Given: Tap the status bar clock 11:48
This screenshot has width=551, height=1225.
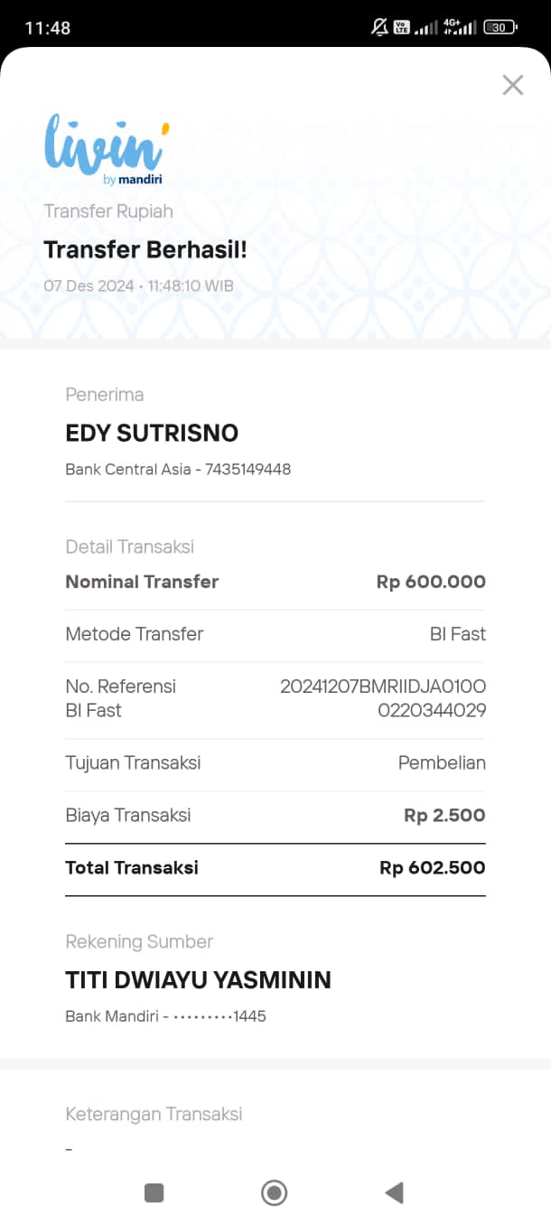Looking at the screenshot, I should [x=48, y=28].
